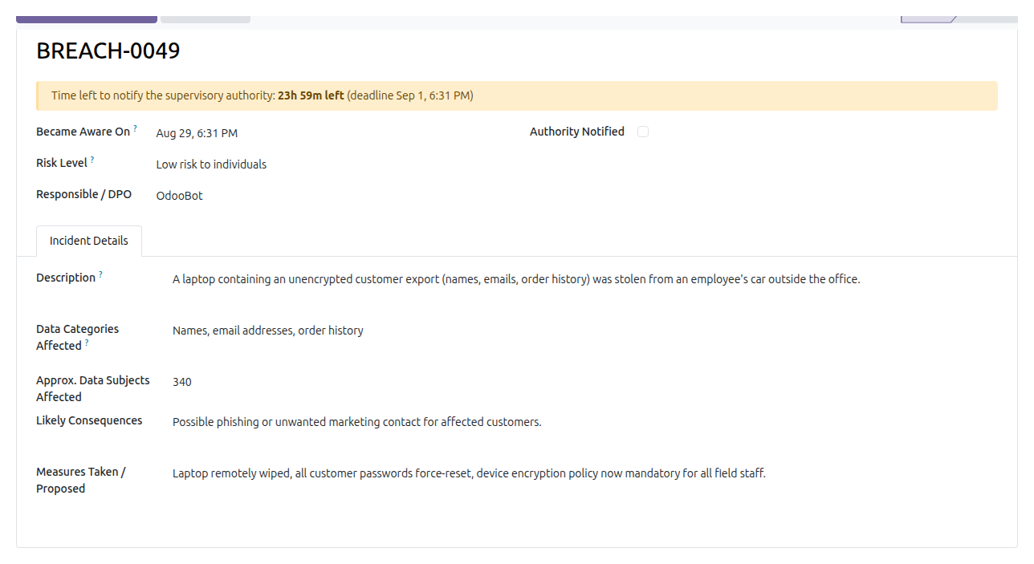
Task: Show help tooltip for Description
Action: tap(100, 274)
